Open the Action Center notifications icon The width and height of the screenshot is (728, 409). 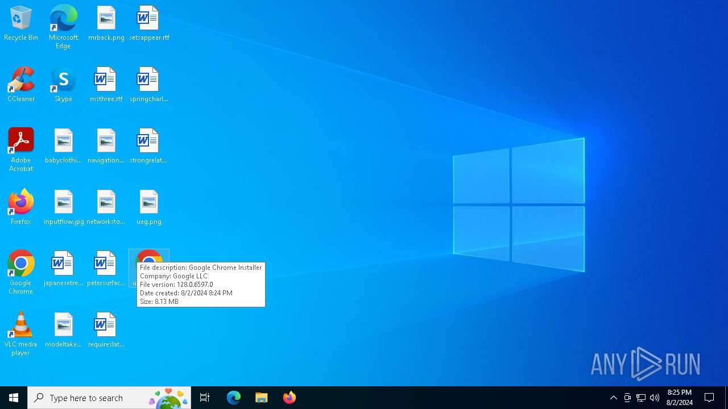click(x=710, y=398)
